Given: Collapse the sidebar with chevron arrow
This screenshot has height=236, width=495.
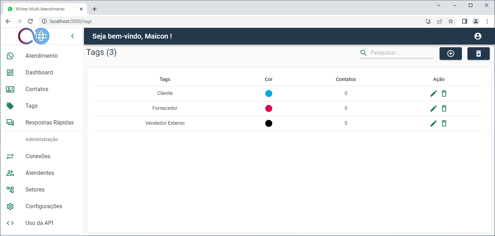Looking at the screenshot, I should pyautogui.click(x=73, y=36).
